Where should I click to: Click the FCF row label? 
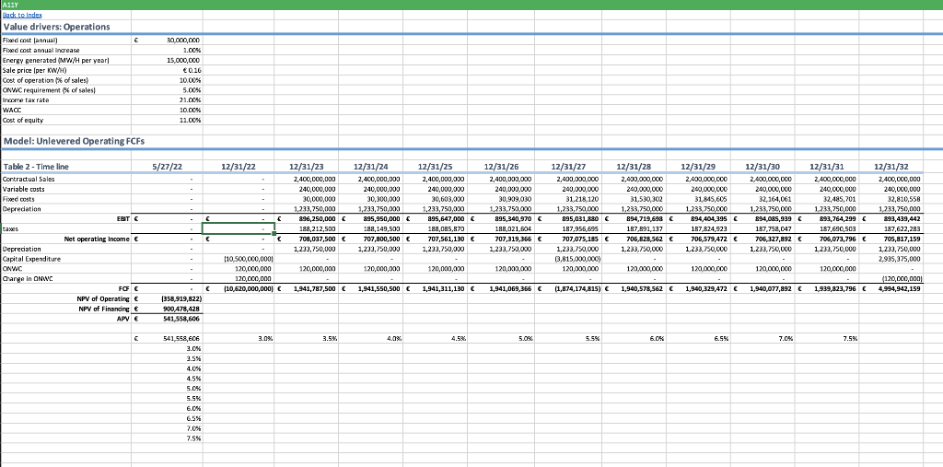click(x=125, y=288)
